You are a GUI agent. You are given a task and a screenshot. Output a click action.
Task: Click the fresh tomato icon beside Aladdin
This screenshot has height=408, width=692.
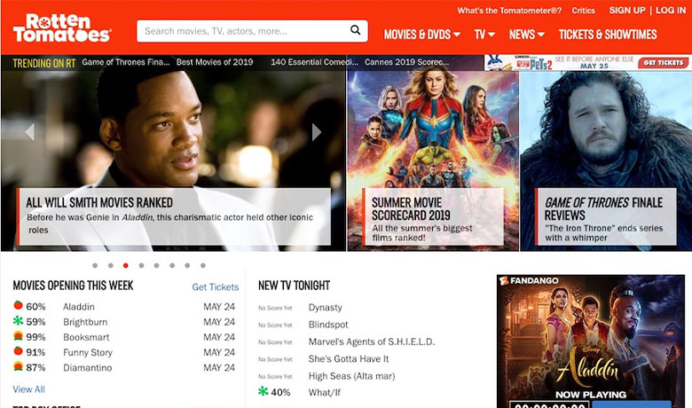(x=18, y=306)
